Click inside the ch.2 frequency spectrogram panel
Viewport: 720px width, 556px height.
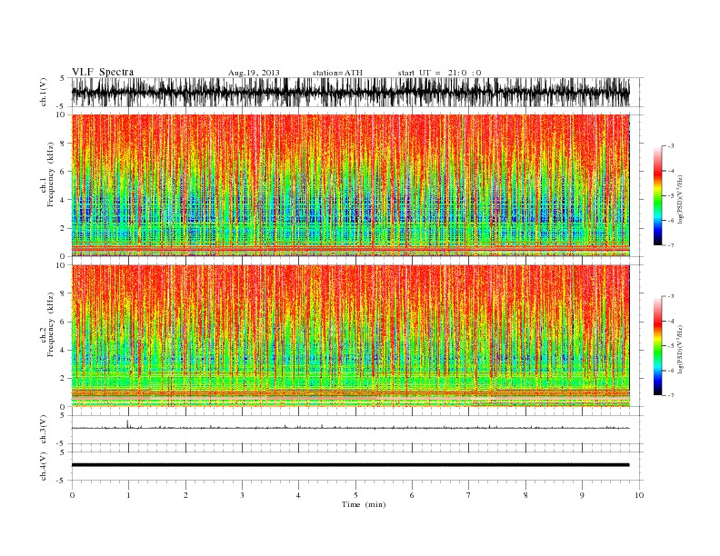coord(350,336)
